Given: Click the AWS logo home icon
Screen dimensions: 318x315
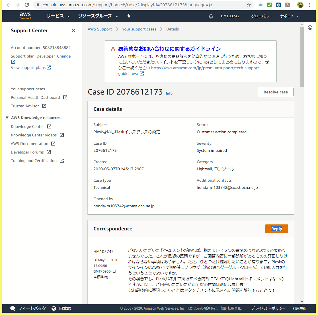Looking at the screenshot, I should (25, 16).
